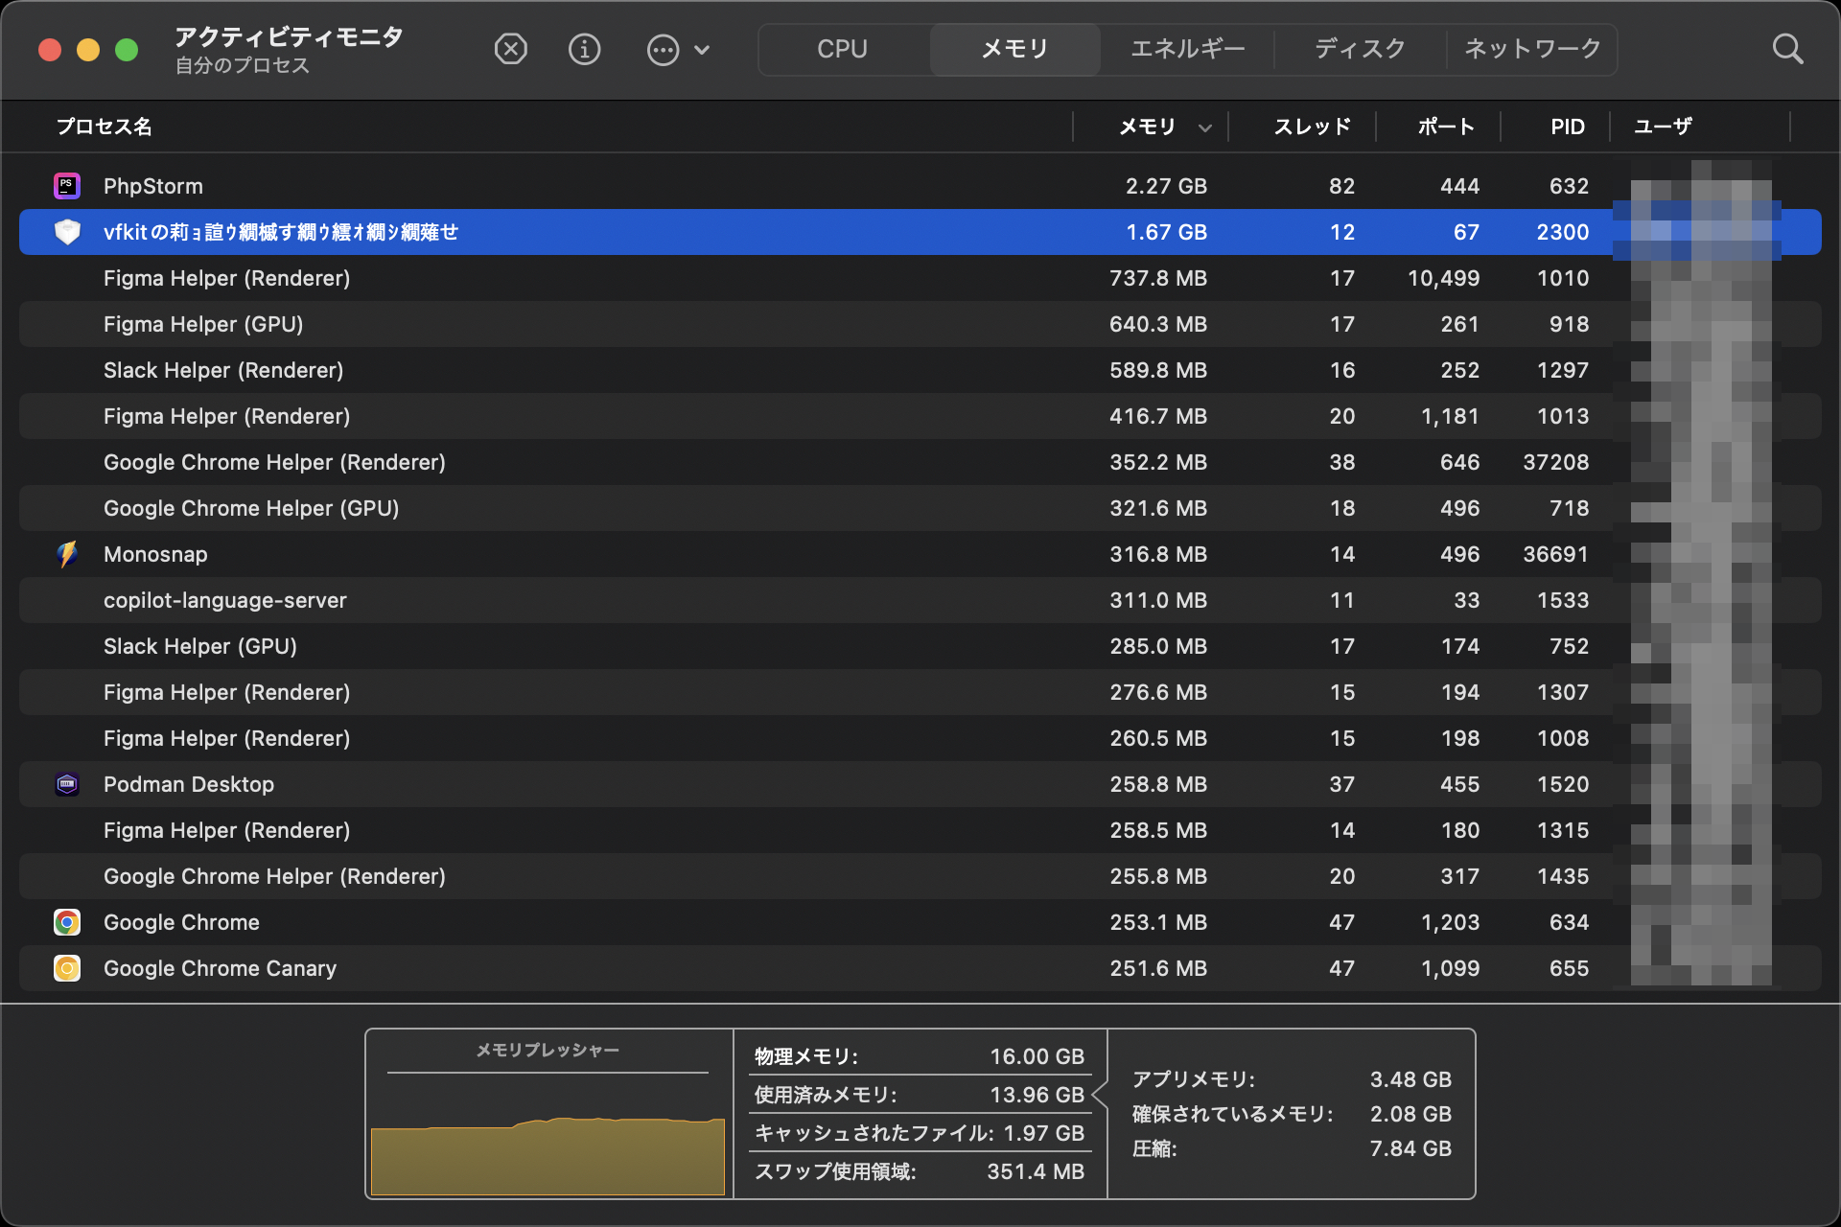The width and height of the screenshot is (1841, 1227).
Task: Open the ellipsis action menu icon
Action: 663,50
